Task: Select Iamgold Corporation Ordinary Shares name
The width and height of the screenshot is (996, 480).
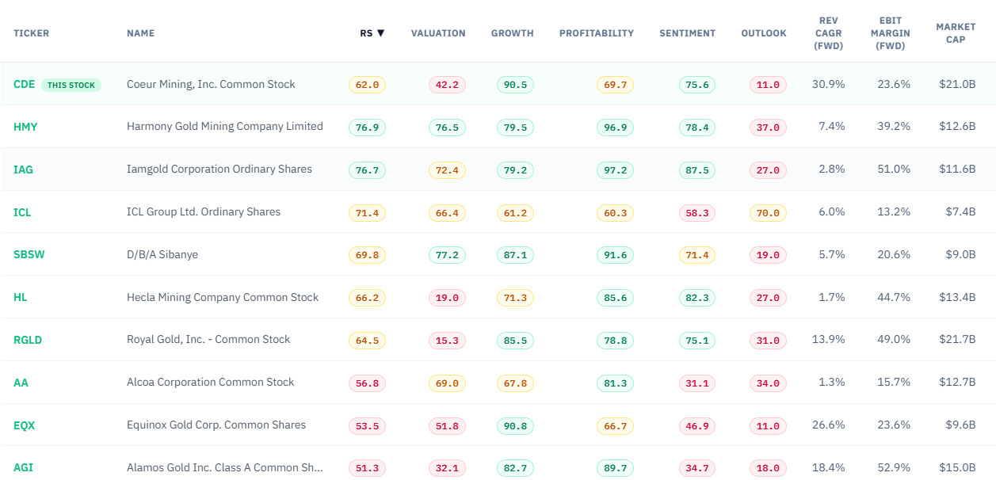Action: (219, 169)
